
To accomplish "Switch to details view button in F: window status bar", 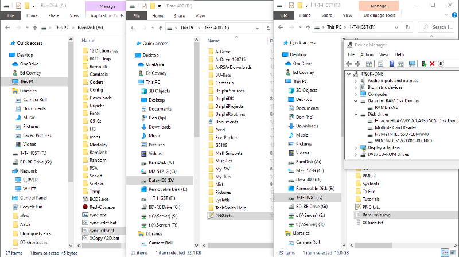I will (x=445, y=252).
